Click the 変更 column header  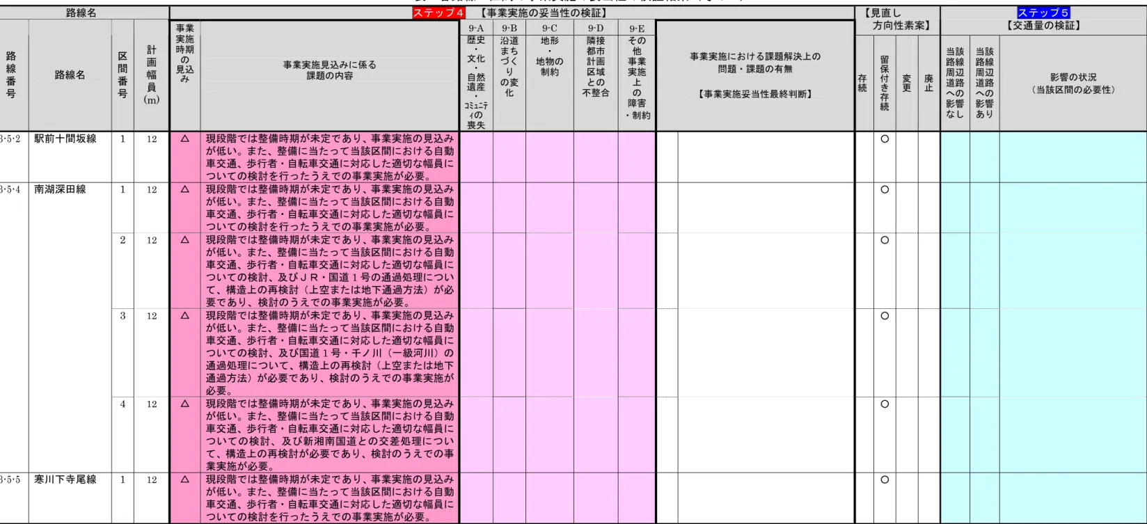[906, 84]
